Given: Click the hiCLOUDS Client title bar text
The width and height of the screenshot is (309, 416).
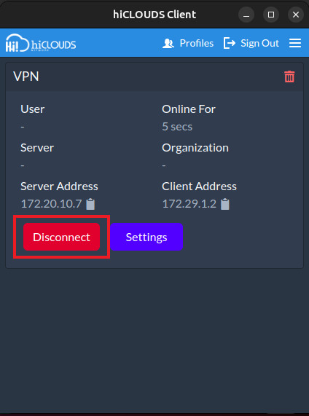Looking at the screenshot, I should point(154,15).
